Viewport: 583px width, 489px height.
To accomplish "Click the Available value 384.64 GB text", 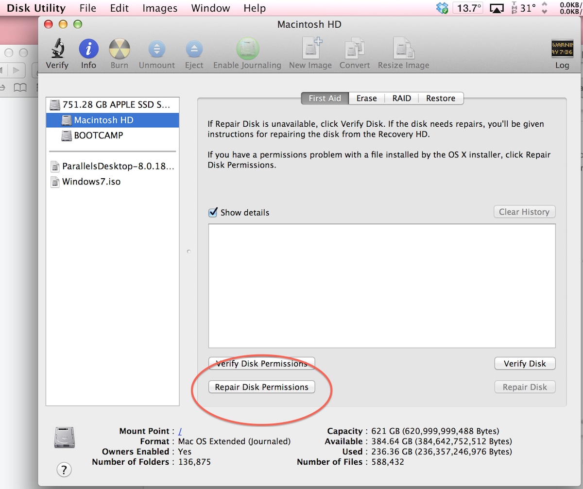I will coord(442,441).
